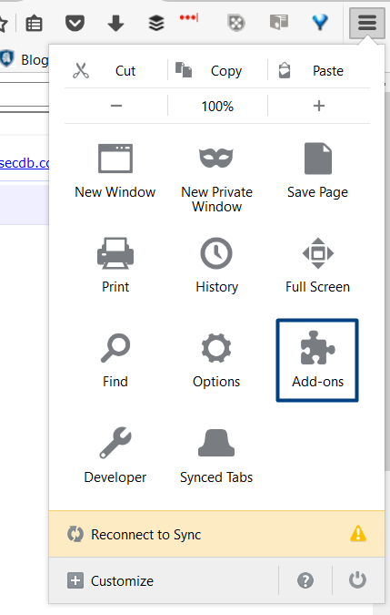Open a New Private Window
The height and width of the screenshot is (615, 390).
click(x=216, y=179)
